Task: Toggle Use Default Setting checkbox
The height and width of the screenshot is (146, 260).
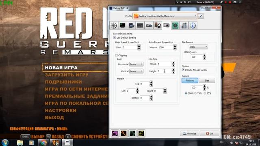Action: [x=115, y=38]
